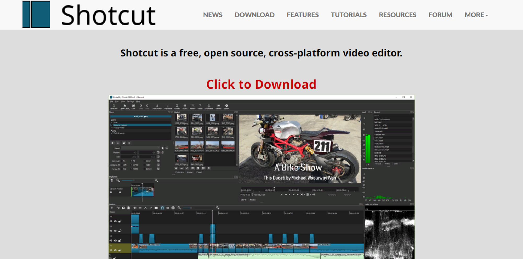The width and height of the screenshot is (523, 259).
Task: Open the Peak Meter from the toolbar
Action: 157,107
